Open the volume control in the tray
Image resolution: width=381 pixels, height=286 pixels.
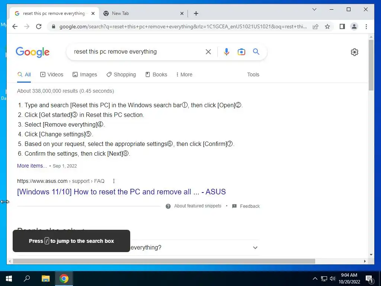(333, 279)
